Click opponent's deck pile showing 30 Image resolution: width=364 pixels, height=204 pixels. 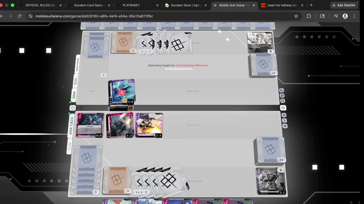click(x=263, y=66)
